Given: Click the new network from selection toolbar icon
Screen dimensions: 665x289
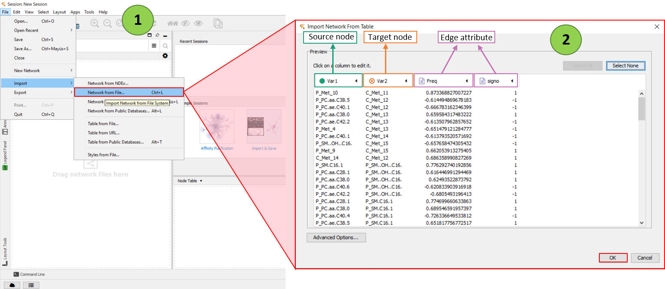Looking at the screenshot, I should (218, 24).
